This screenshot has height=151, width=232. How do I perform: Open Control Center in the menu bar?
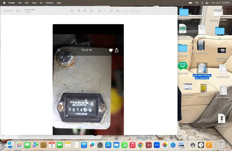point(207,3)
